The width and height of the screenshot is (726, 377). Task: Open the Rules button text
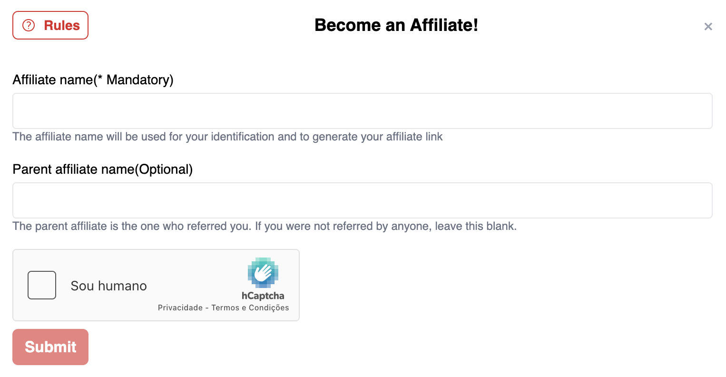pos(62,25)
